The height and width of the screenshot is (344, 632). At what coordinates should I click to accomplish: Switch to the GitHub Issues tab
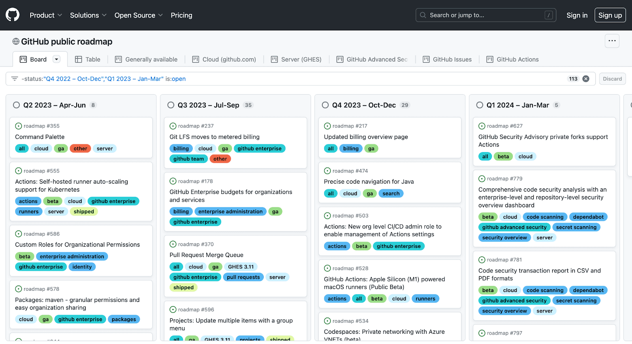(x=447, y=60)
